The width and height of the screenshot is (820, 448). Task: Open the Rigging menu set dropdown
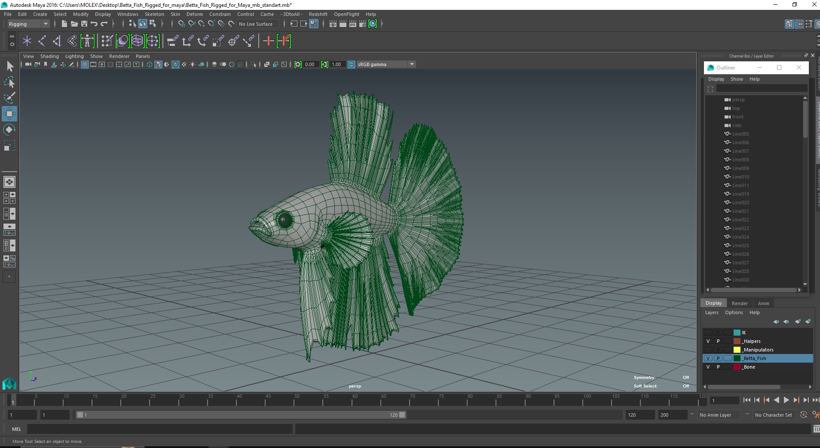(x=28, y=24)
